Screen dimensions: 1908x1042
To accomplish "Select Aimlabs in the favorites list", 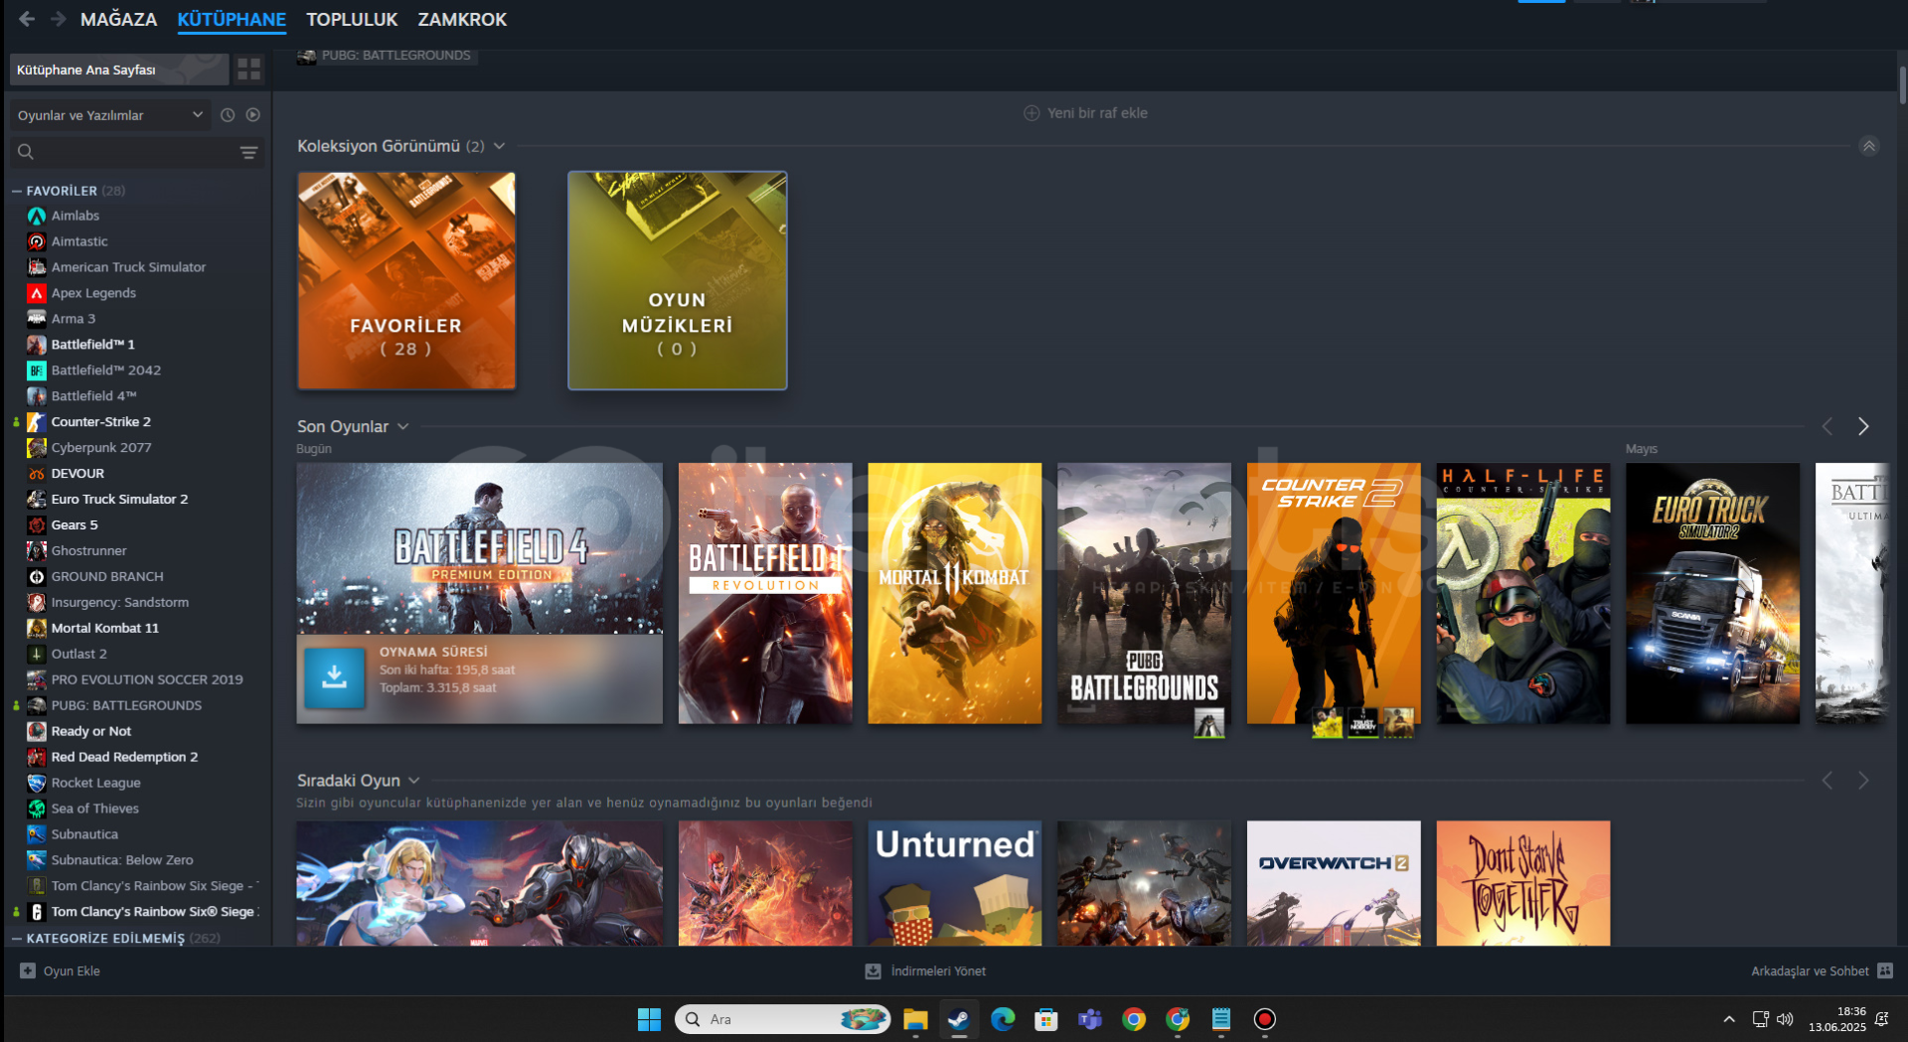I will pyautogui.click(x=76, y=216).
